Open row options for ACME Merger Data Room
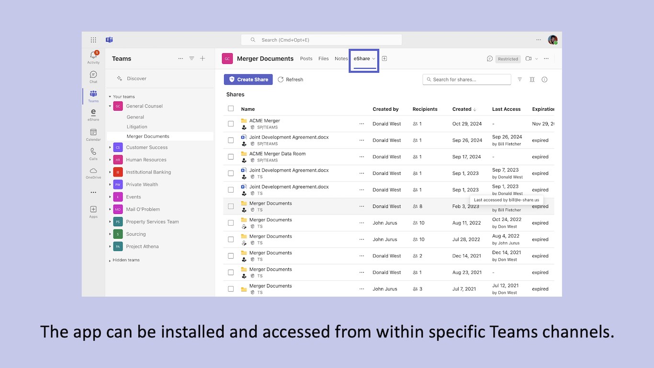Viewport: 654px width, 368px height. (x=361, y=157)
